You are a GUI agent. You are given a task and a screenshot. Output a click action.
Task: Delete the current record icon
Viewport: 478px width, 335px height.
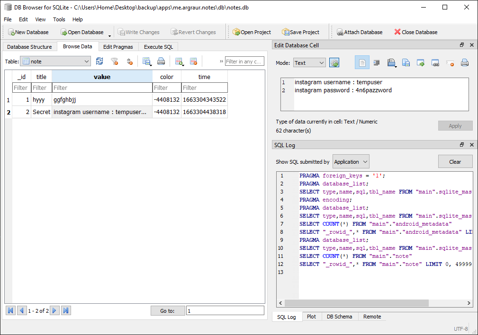[x=193, y=62]
